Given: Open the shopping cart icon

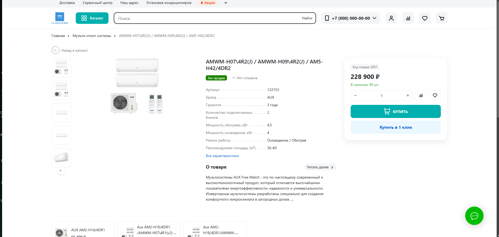Looking at the screenshot, I should (x=441, y=18).
